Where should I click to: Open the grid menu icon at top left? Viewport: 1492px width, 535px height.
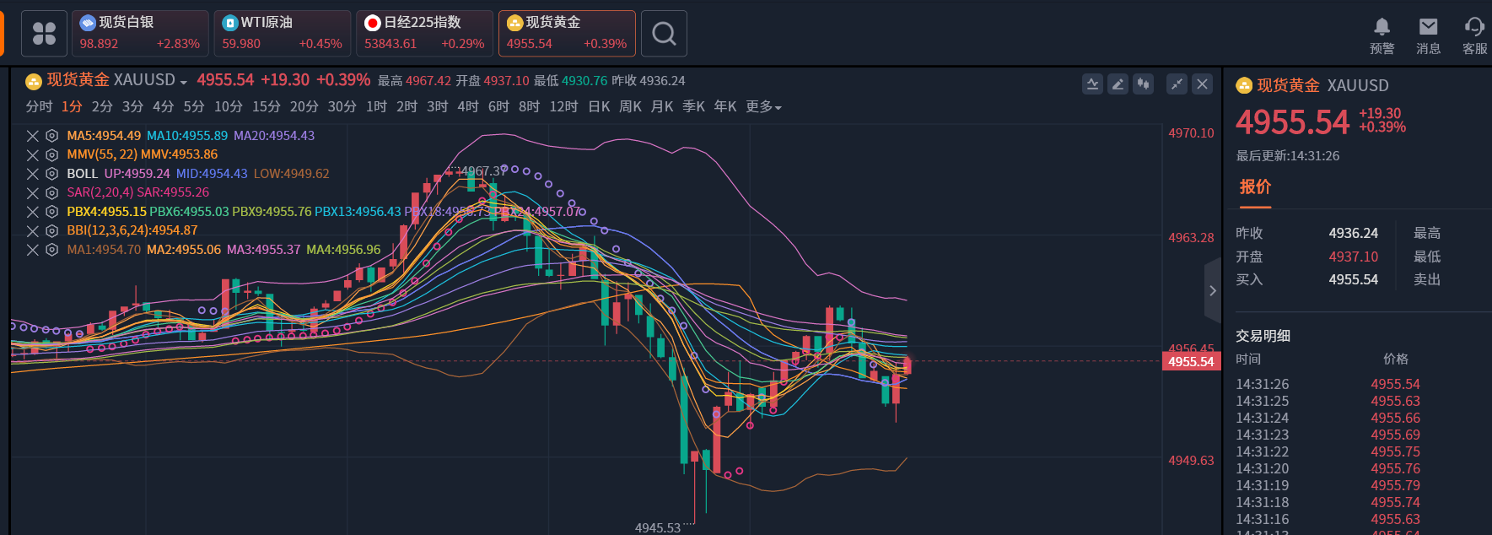(44, 34)
